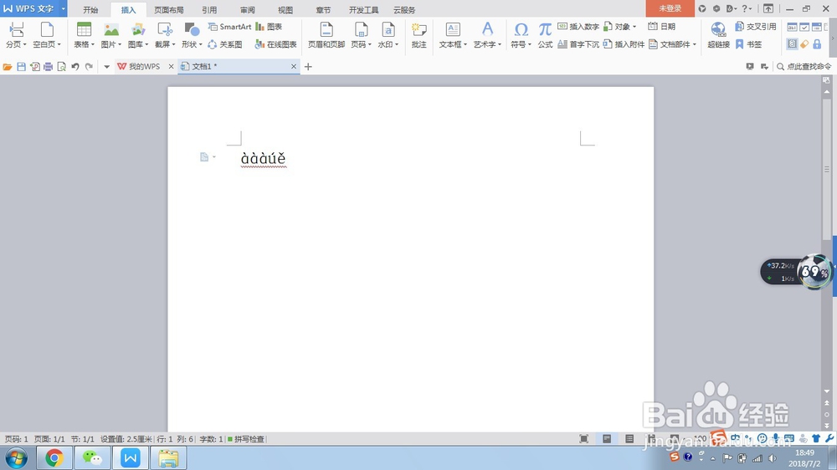
Task: Click 首字下沉 drop cap
Action: 578,44
